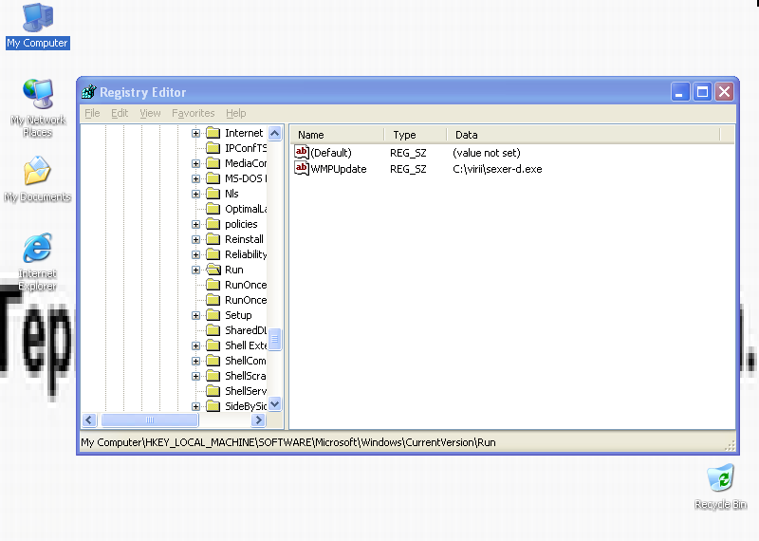Sort by the Type column header
759x541 pixels.
coord(416,135)
